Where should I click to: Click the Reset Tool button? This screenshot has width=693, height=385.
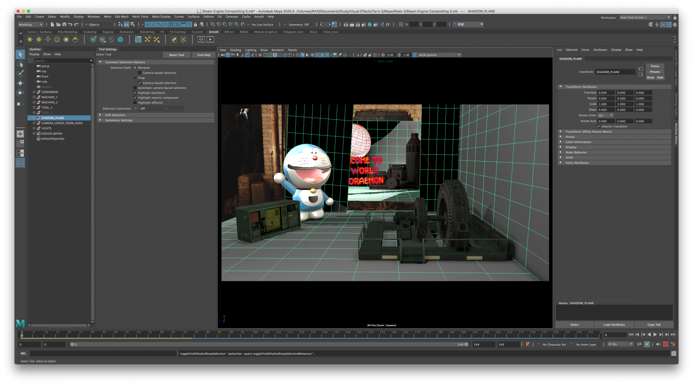177,55
